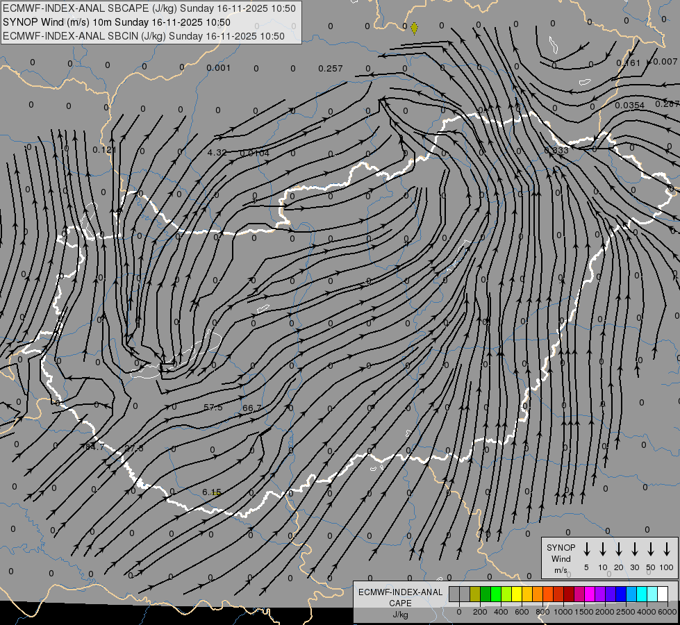Select the pure yellow CAPE legend swatch
Viewport: 680px width, 625px height.
517,594
